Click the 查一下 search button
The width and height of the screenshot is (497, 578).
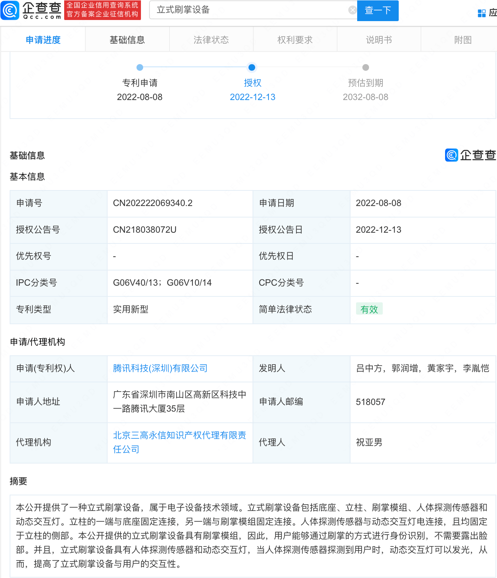tap(378, 10)
